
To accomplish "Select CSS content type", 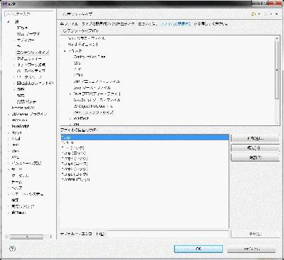I will [x=77, y=63].
